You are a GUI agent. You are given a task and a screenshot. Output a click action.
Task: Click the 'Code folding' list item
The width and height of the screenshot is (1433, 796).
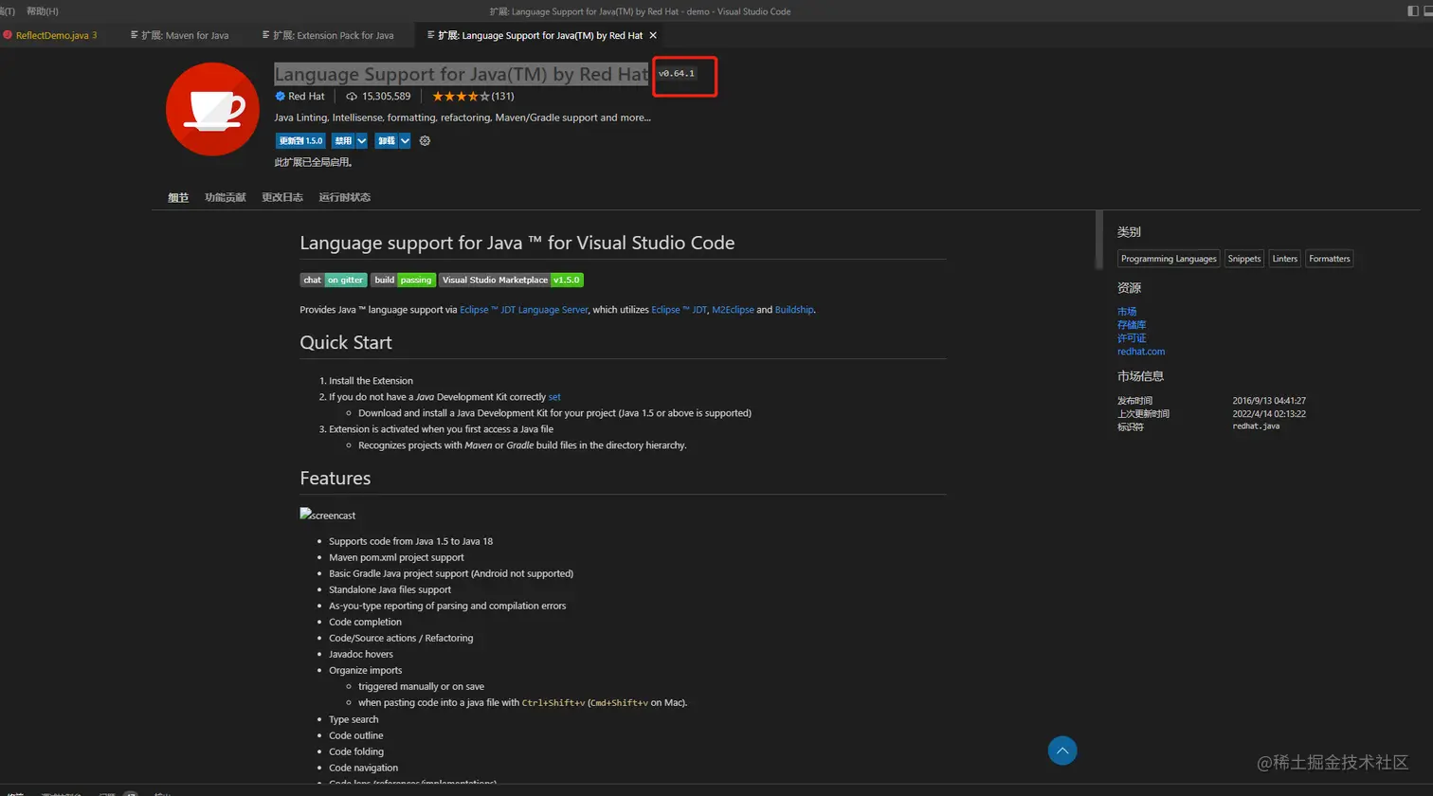[356, 751]
